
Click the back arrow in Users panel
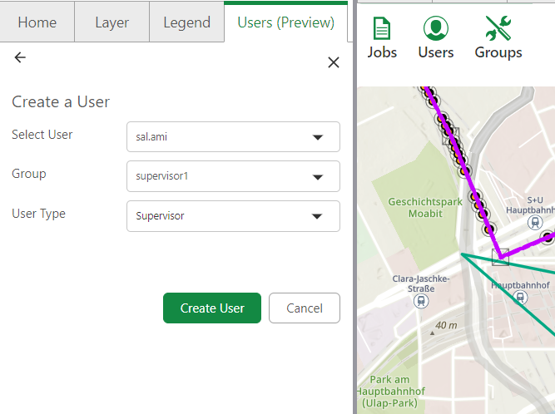[20, 57]
